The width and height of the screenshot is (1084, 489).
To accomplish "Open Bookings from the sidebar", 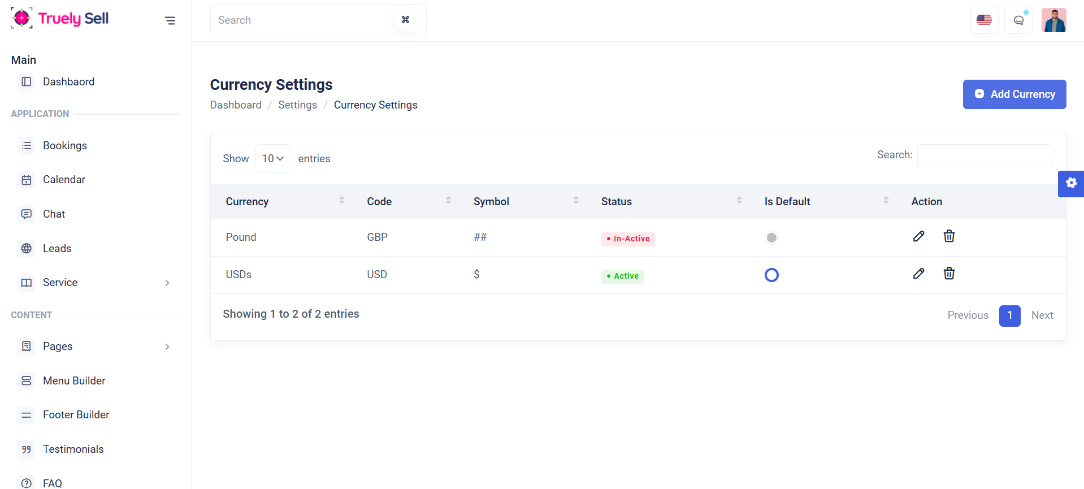I will coord(65,146).
